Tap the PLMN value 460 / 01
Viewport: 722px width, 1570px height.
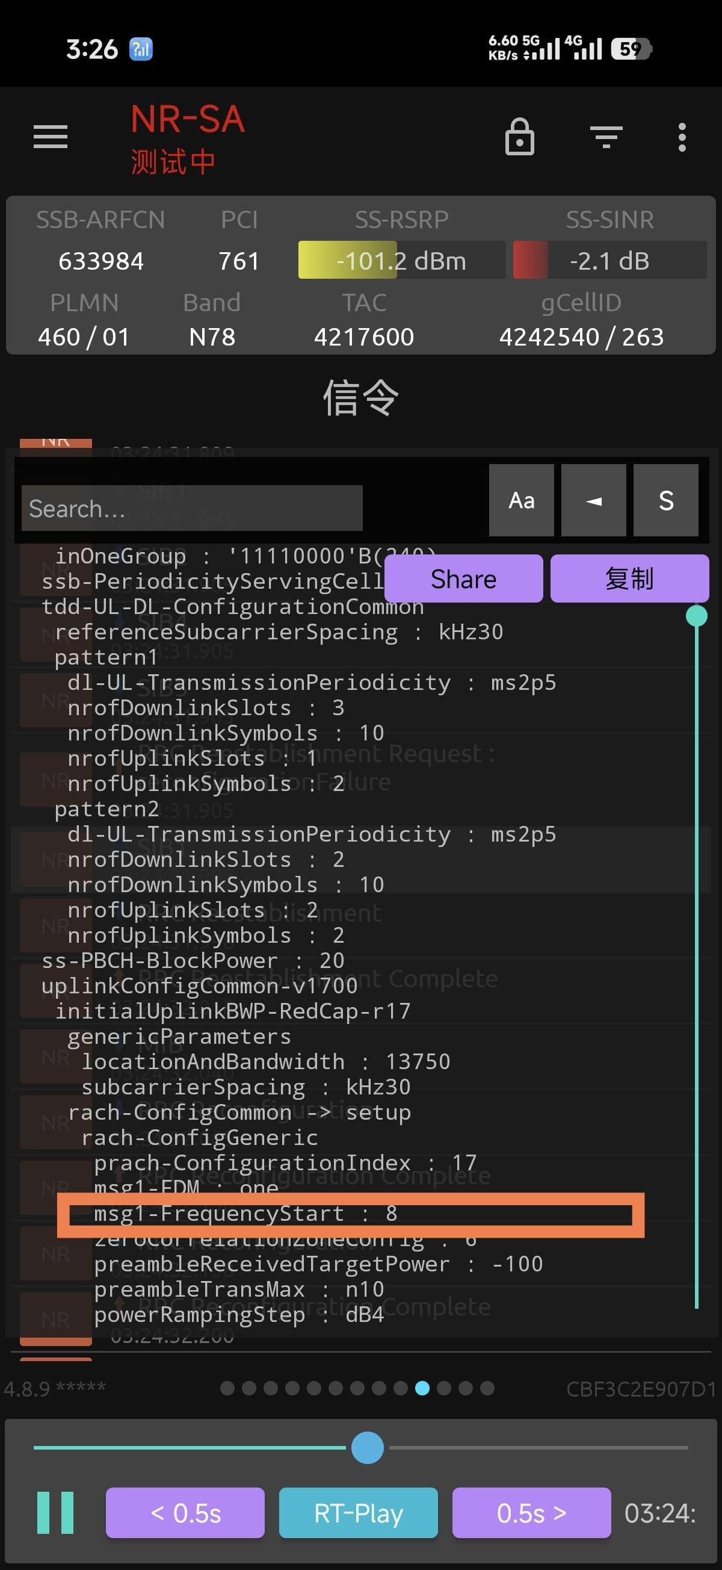[x=84, y=337]
